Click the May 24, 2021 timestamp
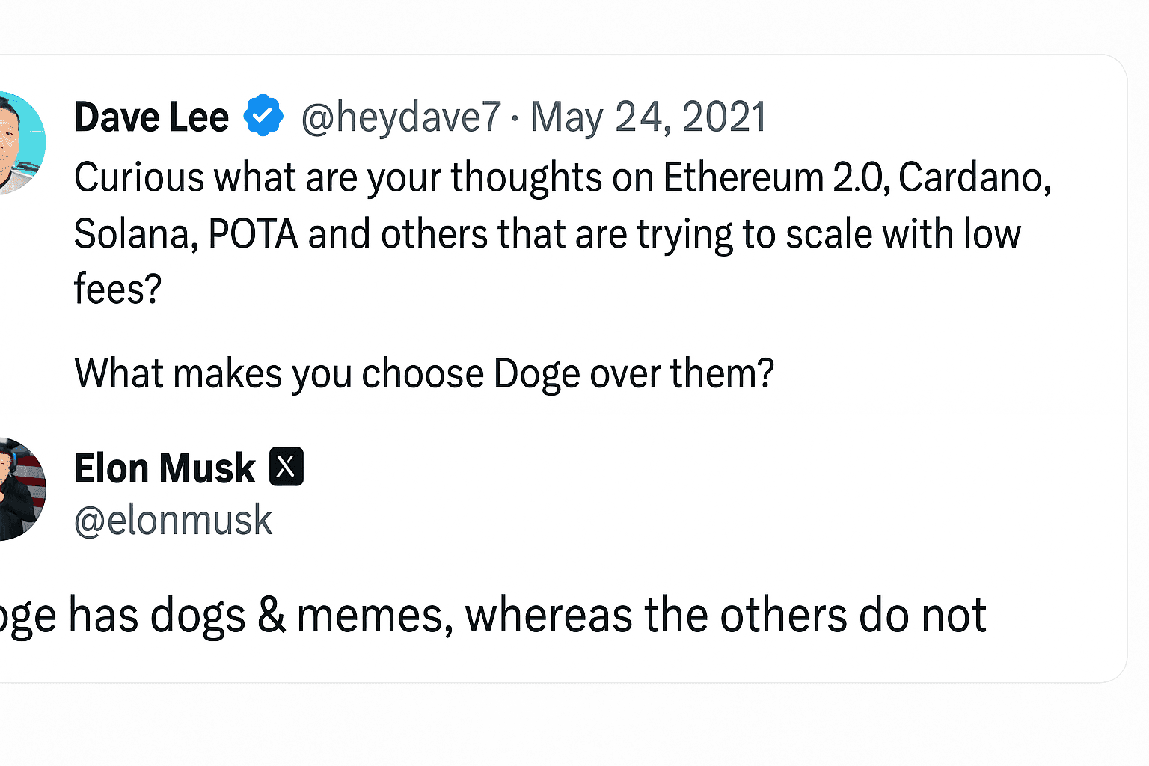The image size is (1149, 766). click(649, 117)
